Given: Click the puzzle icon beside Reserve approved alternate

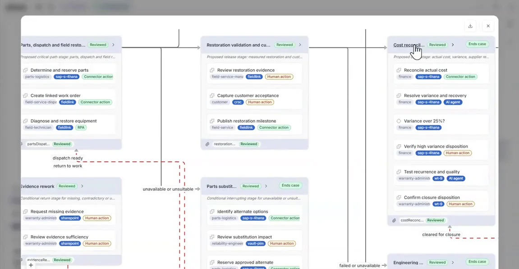Looking at the screenshot, I should pyautogui.click(x=212, y=262).
